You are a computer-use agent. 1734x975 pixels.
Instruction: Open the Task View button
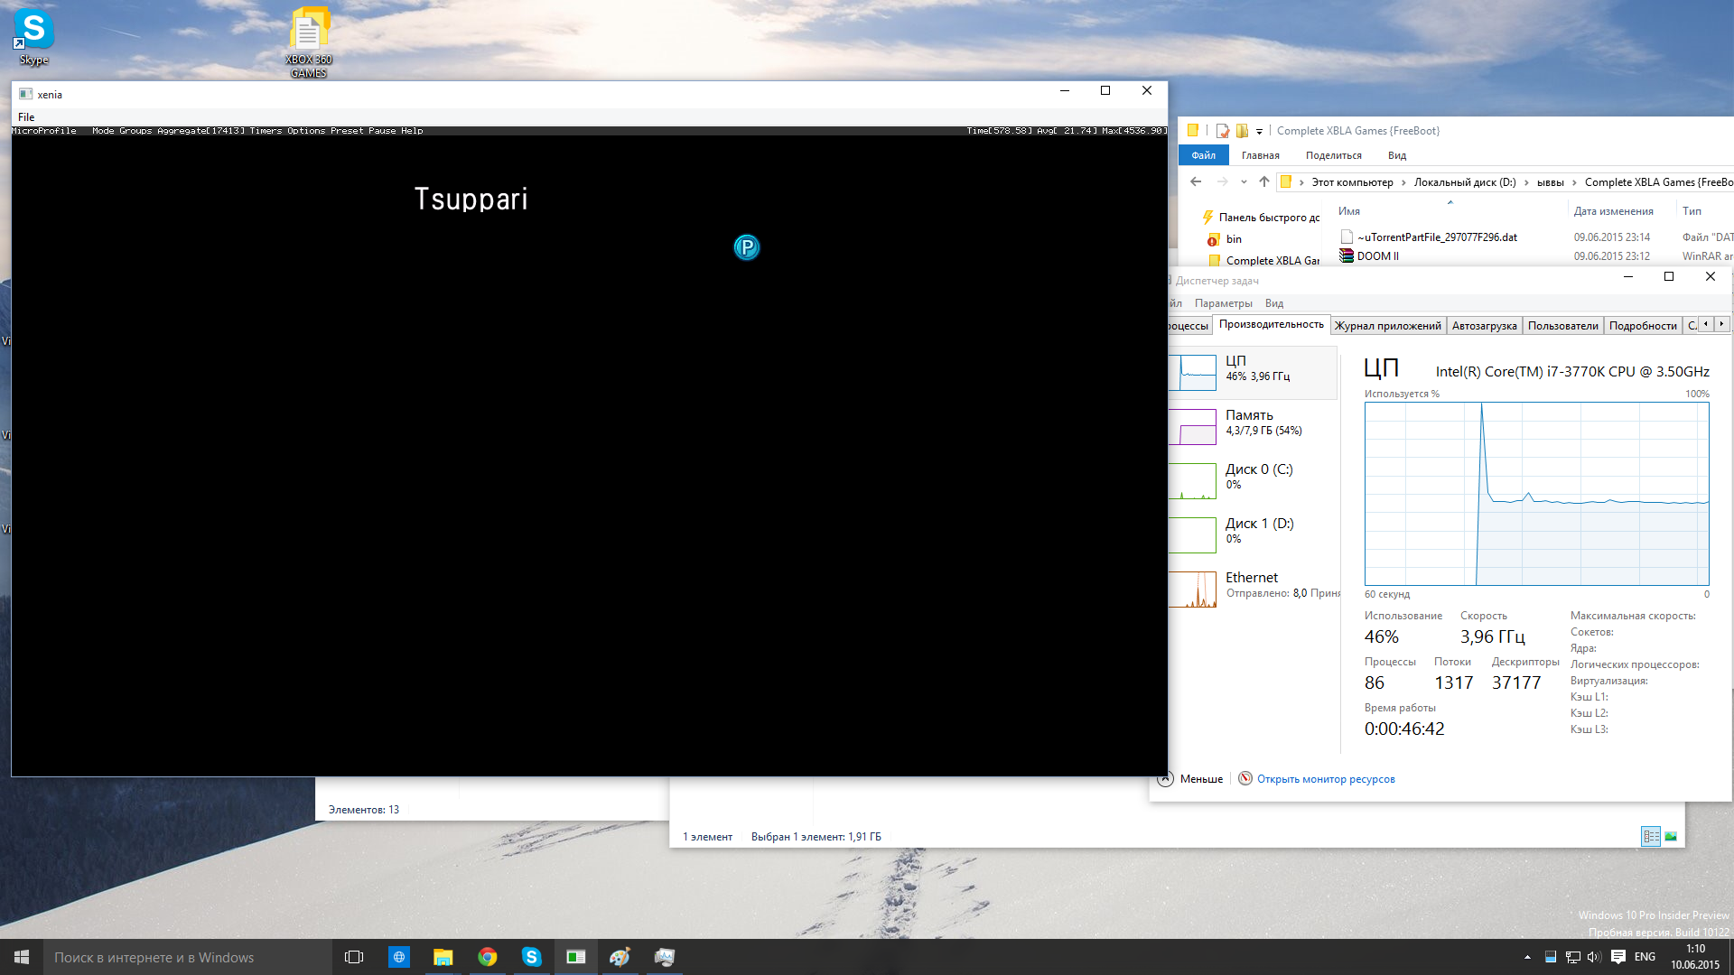pyautogui.click(x=354, y=957)
